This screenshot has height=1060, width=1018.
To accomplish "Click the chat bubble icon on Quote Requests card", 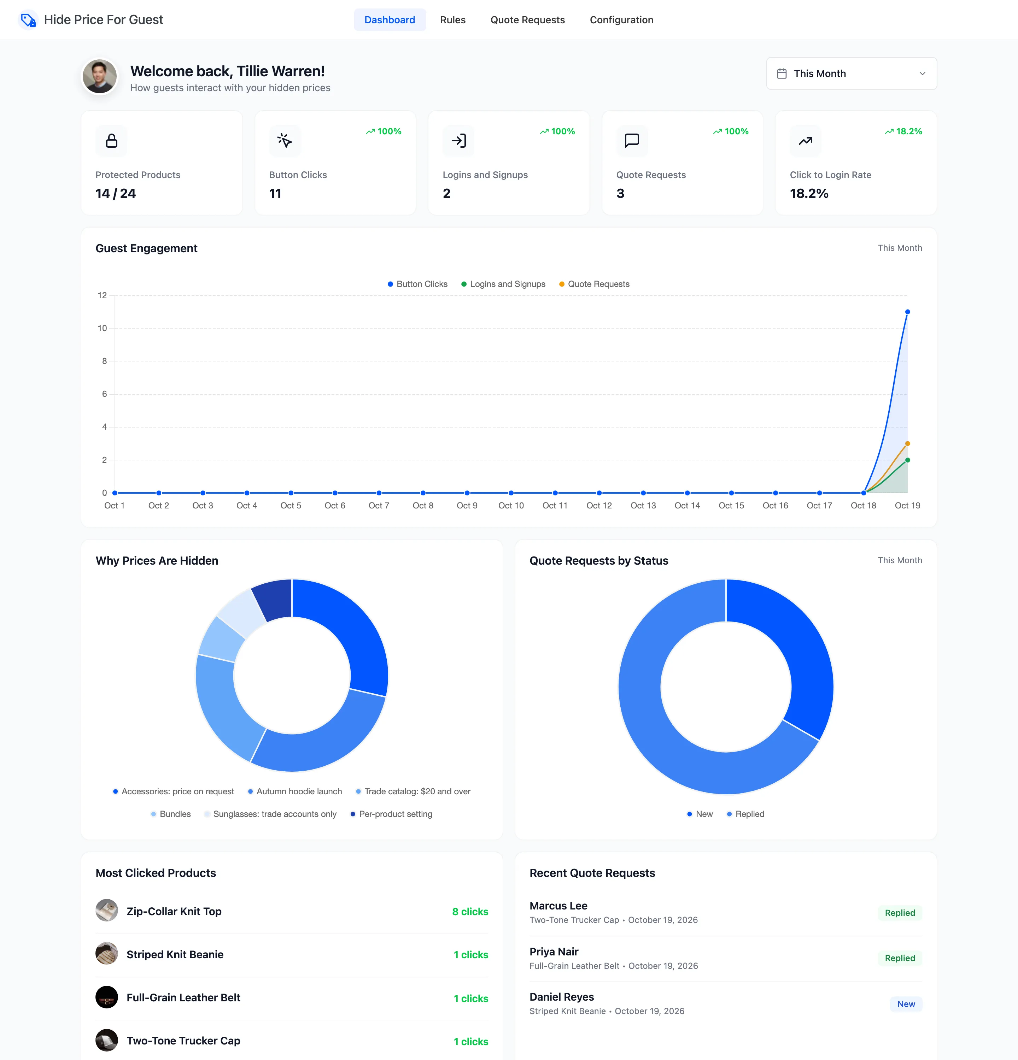I will point(632,141).
